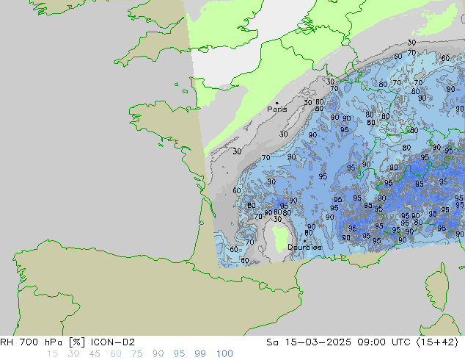Click the forecast date 'Sa 15-03-2025 09:00 UTC'
The height and width of the screenshot is (360, 465).
point(338,342)
